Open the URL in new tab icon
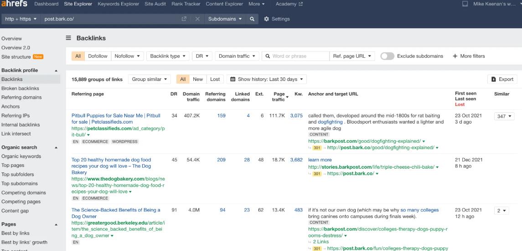522x251 pixels. 184,19
